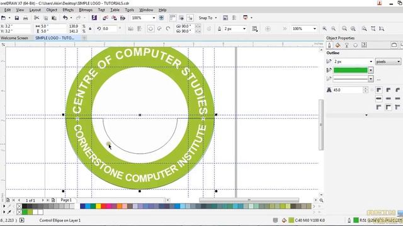Zoom to selected objects icon

(344, 29)
